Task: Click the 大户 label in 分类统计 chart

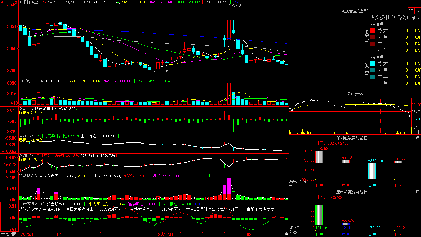Action: 372,234
